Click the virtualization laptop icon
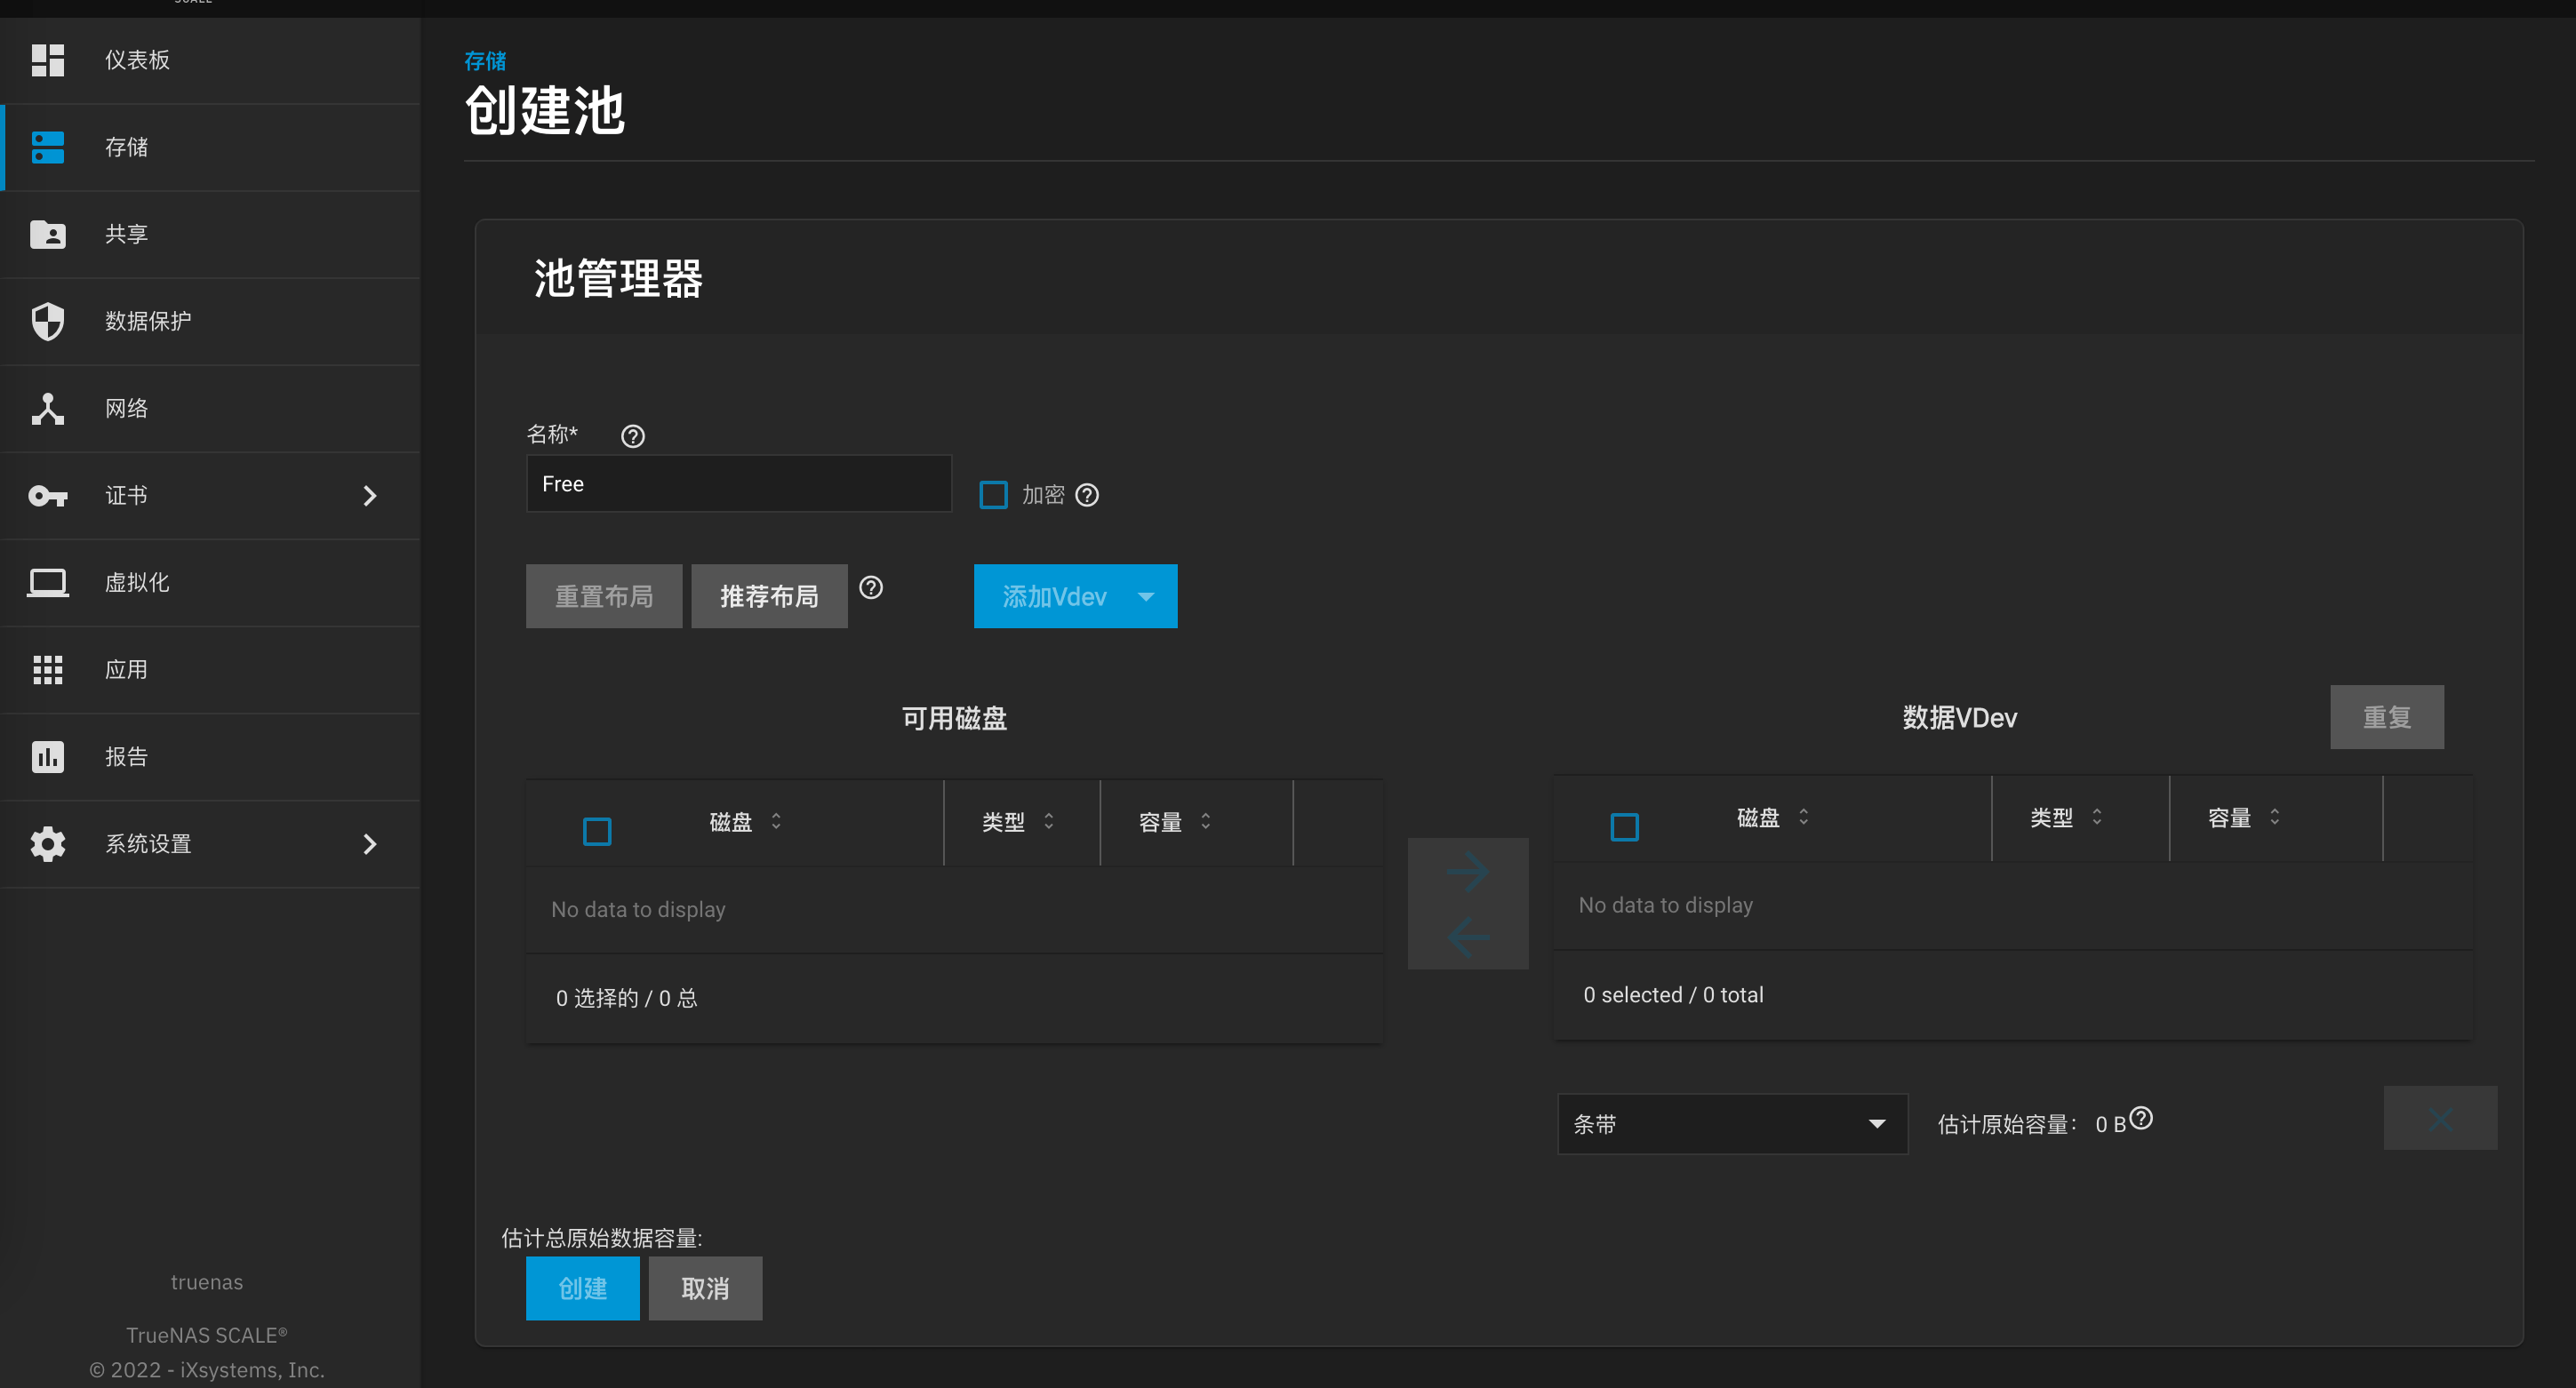The height and width of the screenshot is (1388, 2576). click(x=47, y=582)
